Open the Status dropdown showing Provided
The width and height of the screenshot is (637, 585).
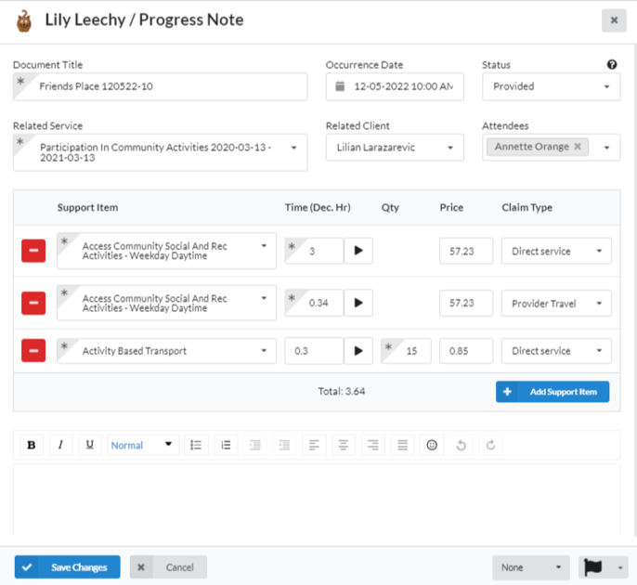point(551,86)
